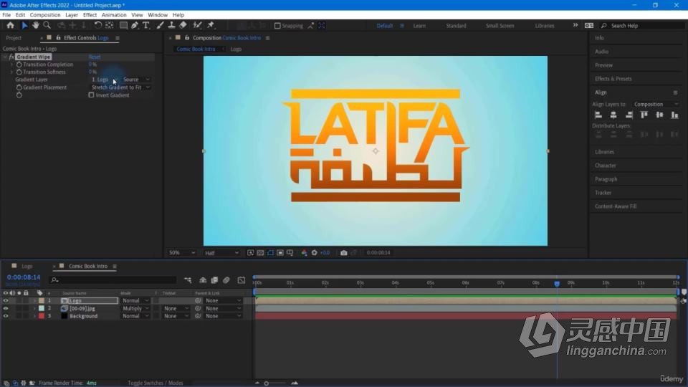The height and width of the screenshot is (387, 688).
Task: Select the Pen tool
Action: pyautogui.click(x=135, y=26)
